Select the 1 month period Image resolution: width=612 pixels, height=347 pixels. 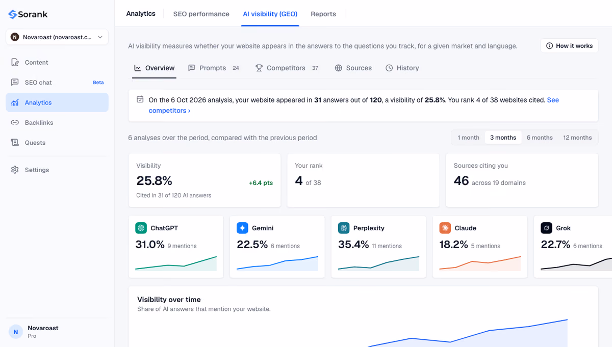pyautogui.click(x=468, y=138)
